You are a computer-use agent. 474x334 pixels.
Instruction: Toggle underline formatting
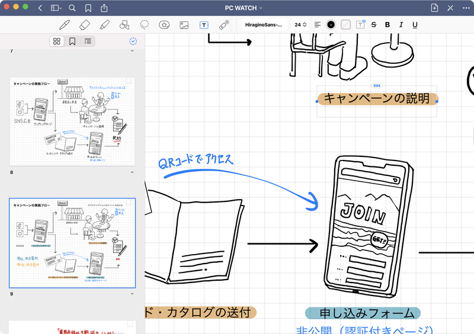click(x=415, y=25)
